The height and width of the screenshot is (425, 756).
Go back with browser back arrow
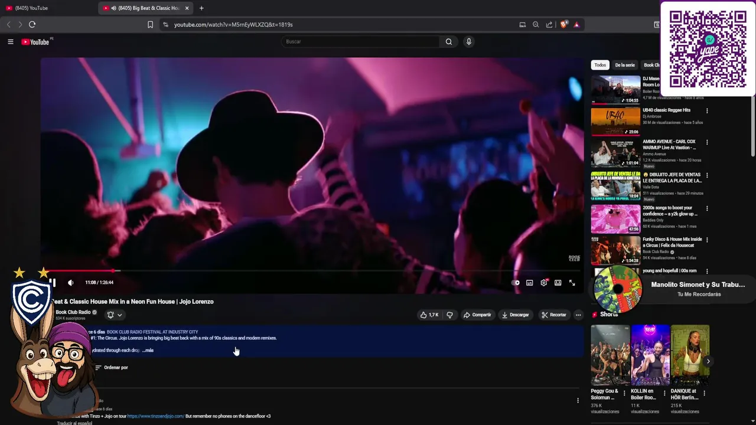[8, 25]
